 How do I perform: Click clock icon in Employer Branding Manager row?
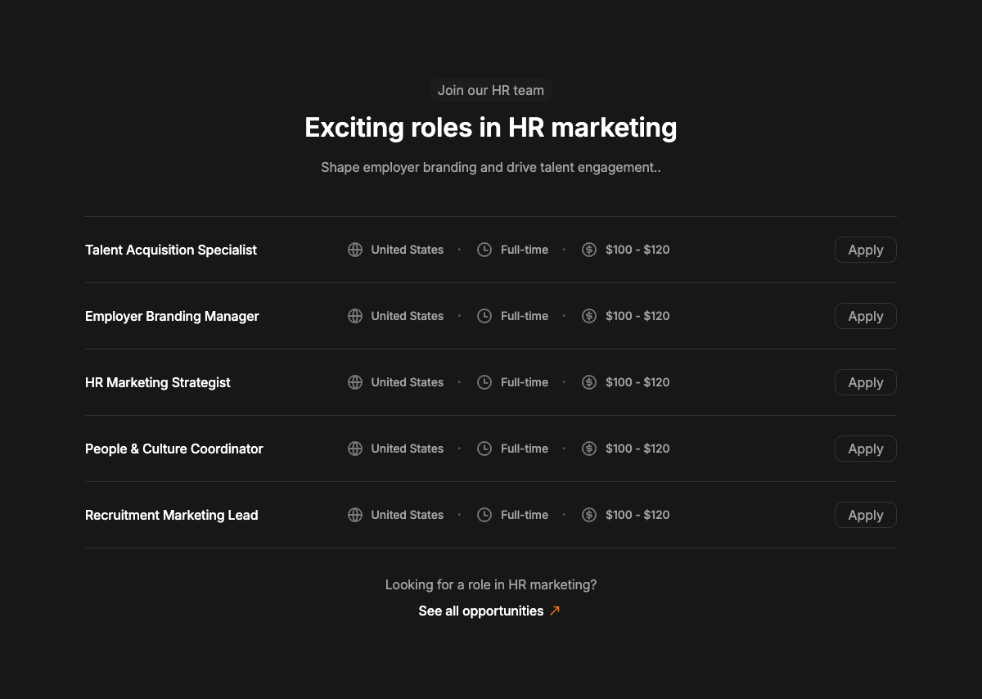coord(484,316)
